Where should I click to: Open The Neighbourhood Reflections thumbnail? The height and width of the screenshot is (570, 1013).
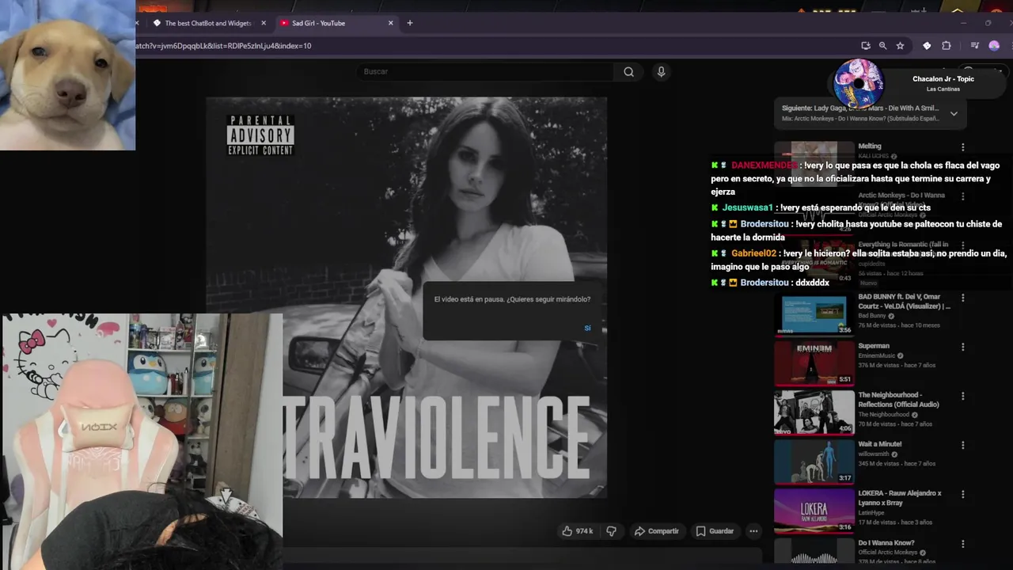coord(814,412)
